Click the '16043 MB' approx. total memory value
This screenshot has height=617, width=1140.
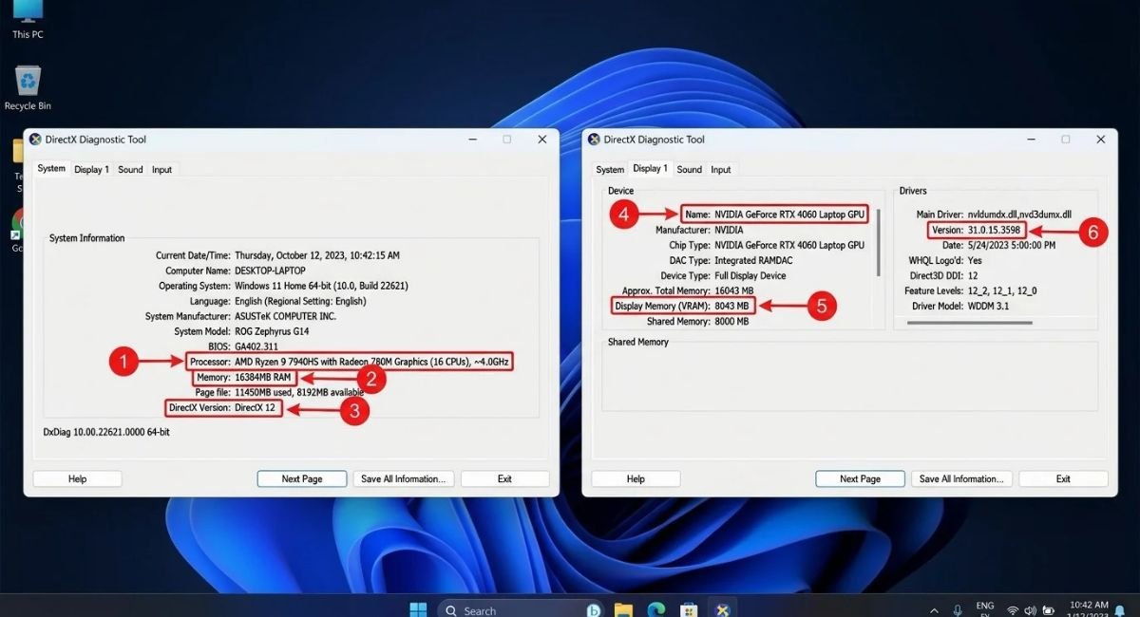[733, 290]
